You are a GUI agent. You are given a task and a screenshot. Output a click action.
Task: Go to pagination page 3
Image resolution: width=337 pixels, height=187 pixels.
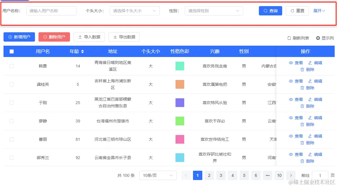pyautogui.click(x=221, y=175)
